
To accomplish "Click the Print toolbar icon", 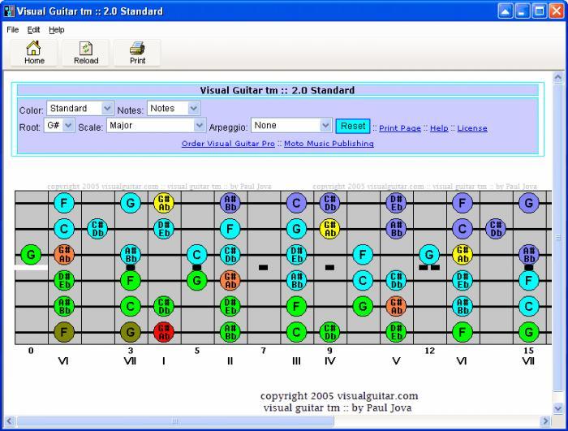I will [137, 53].
